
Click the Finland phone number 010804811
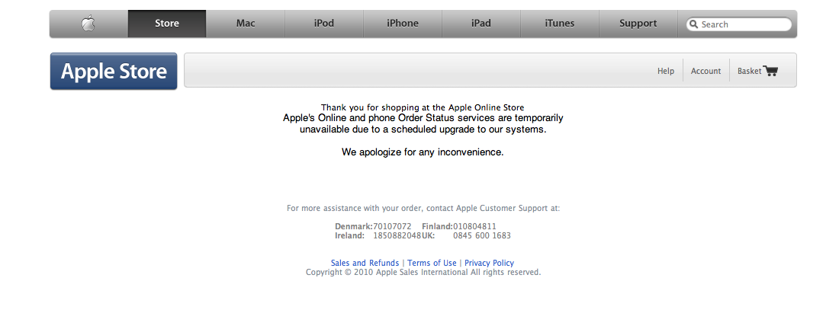pos(474,226)
